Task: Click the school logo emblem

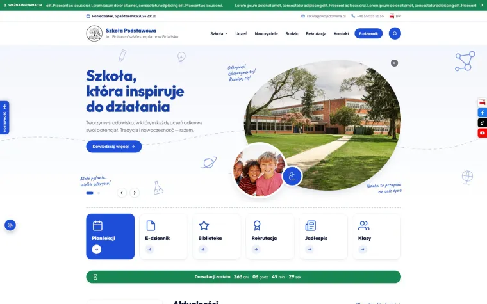Action: click(x=94, y=33)
